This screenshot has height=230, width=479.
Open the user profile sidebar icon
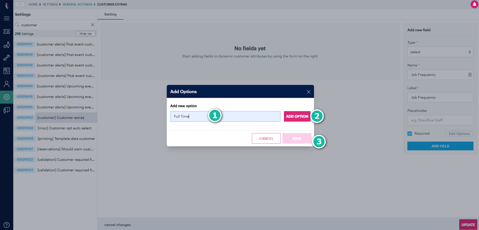(7, 84)
